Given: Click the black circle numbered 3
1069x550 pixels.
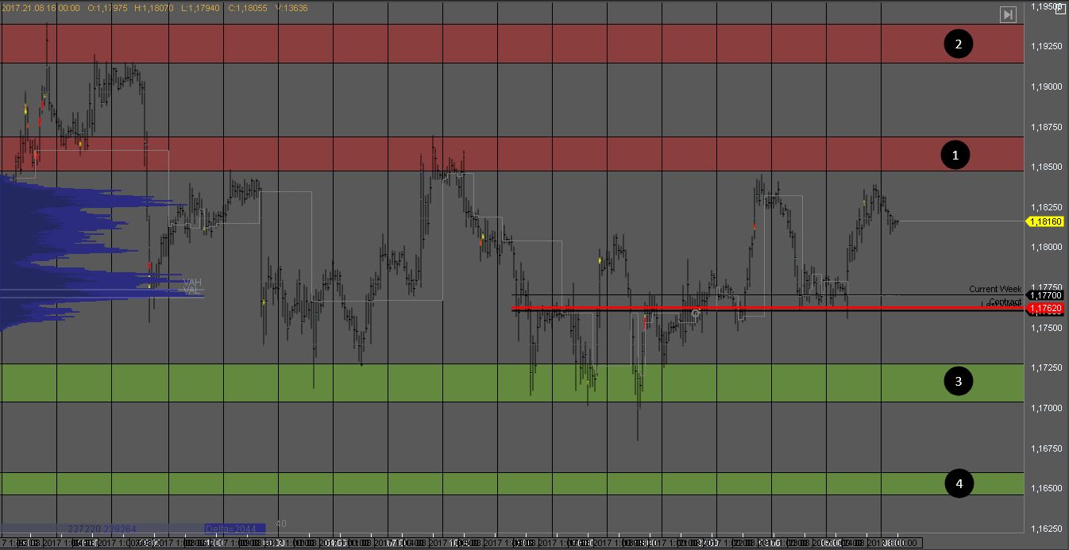Looking at the screenshot, I should [958, 382].
